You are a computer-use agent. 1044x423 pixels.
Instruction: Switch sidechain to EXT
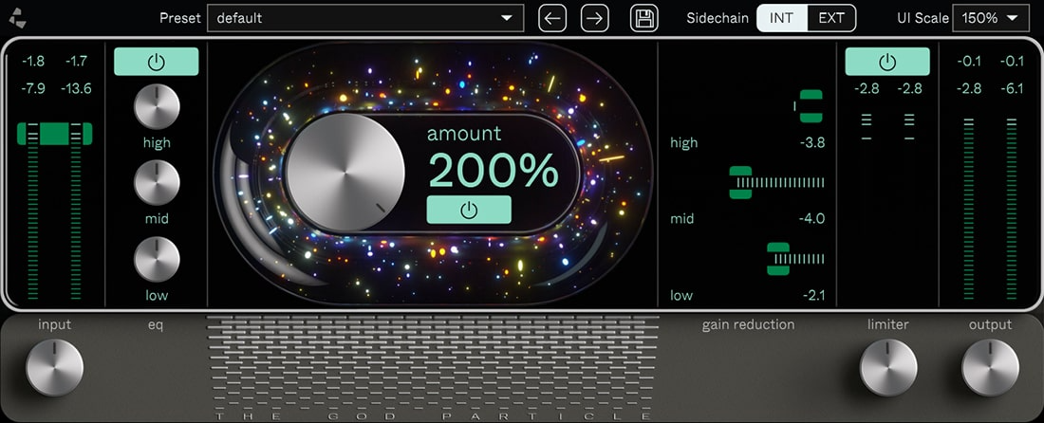(831, 18)
